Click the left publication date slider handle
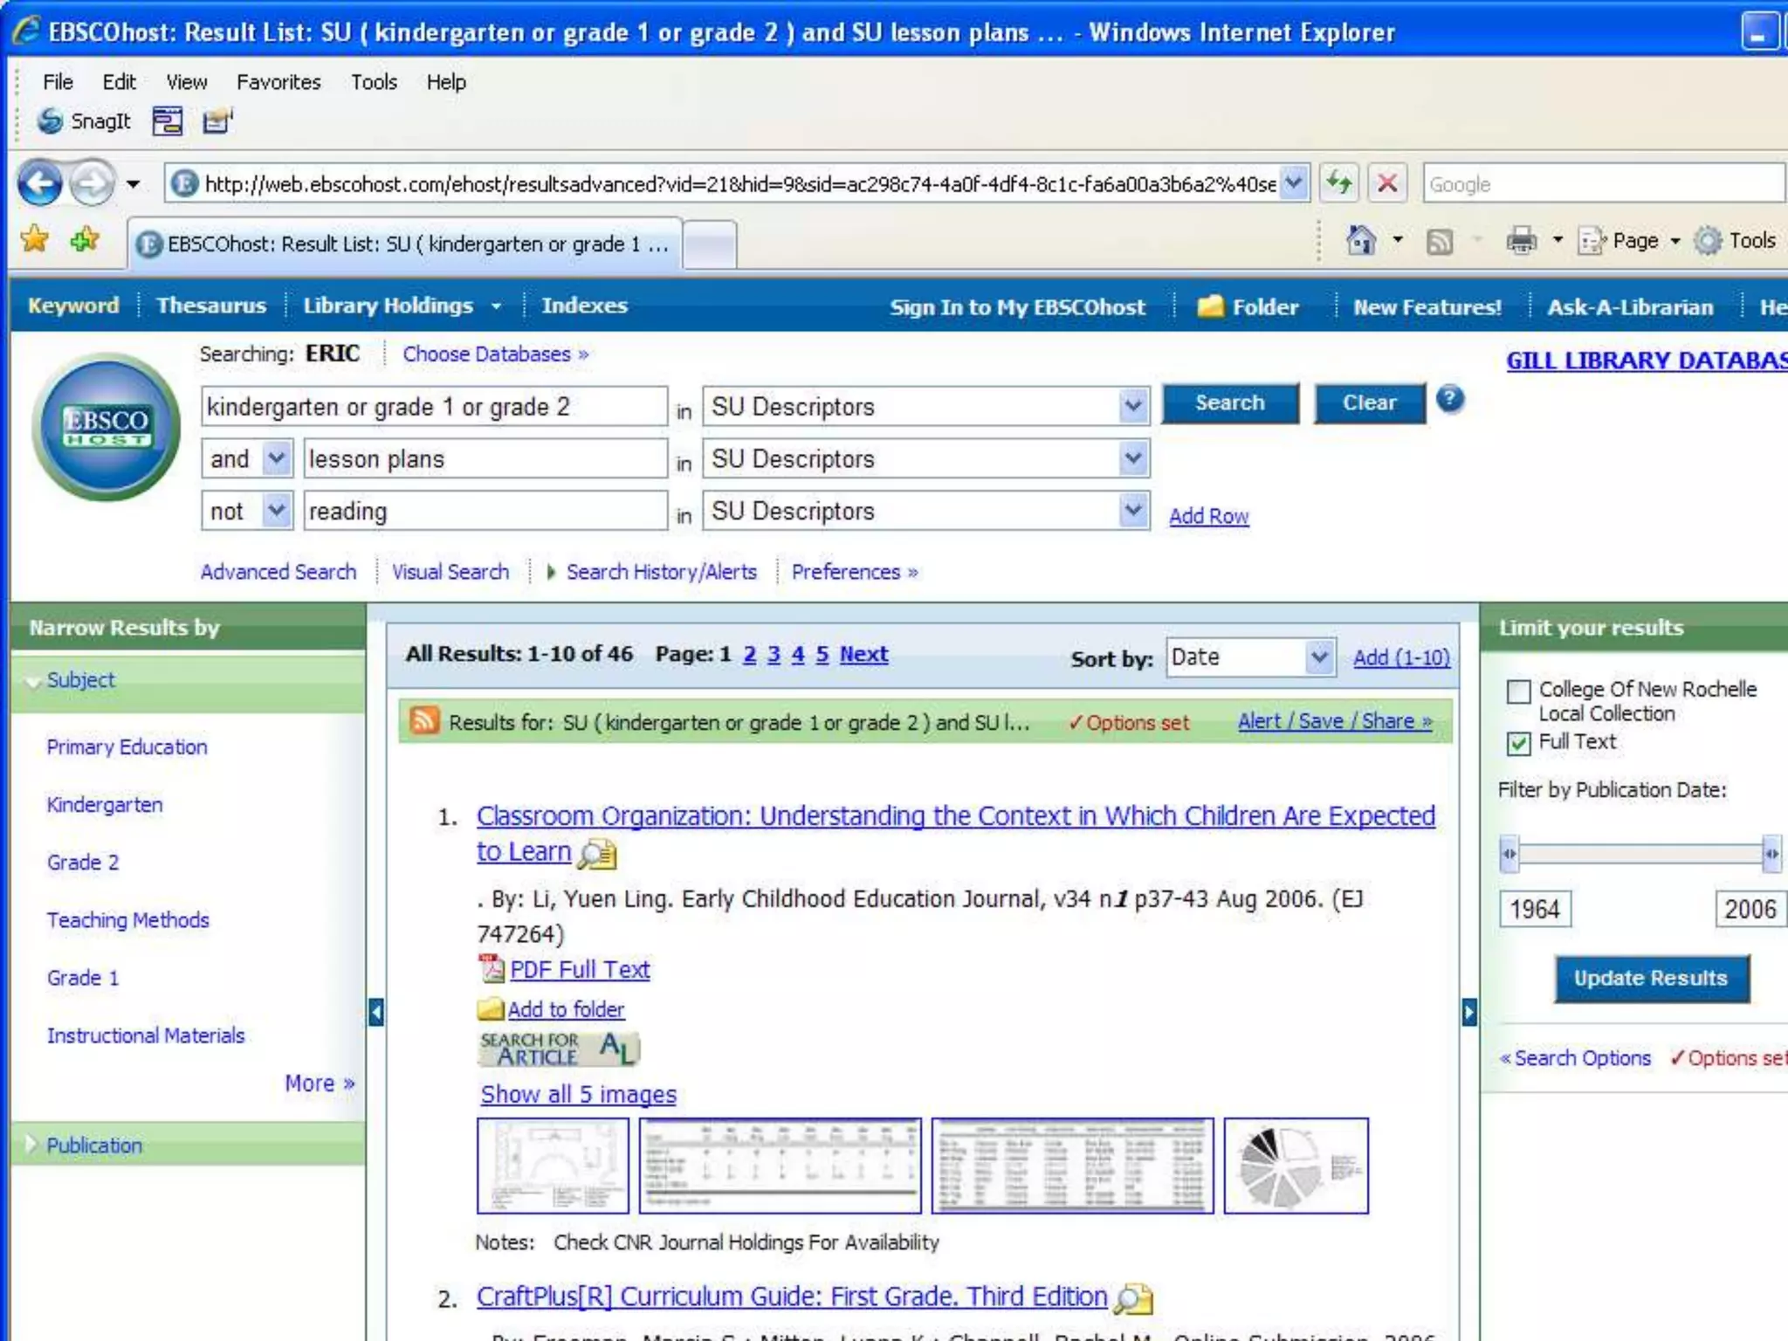 (x=1509, y=854)
